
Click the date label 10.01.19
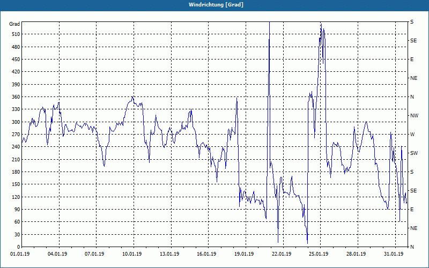(x=132, y=254)
